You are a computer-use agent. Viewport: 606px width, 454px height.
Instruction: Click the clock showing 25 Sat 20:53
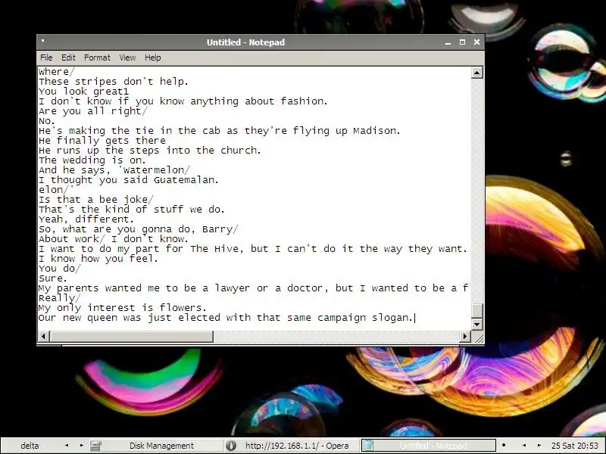574,446
